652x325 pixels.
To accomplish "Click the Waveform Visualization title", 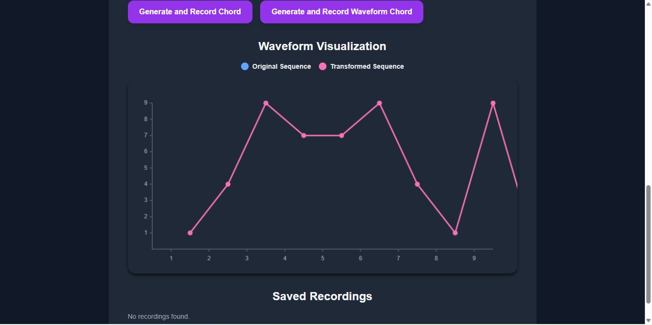I will 322,46.
